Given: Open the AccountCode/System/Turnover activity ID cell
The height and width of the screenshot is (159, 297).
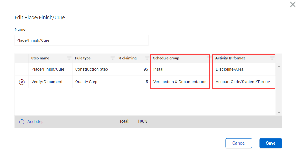Looking at the screenshot, I should pos(244,82).
